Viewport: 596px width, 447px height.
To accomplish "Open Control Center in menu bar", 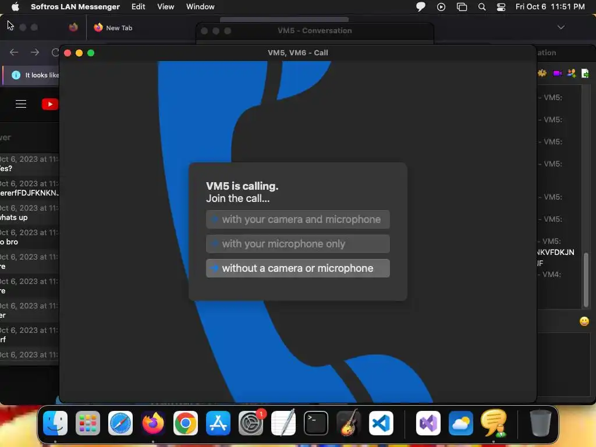I will (501, 7).
